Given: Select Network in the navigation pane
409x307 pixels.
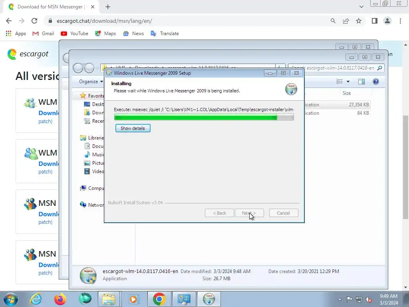Looking at the screenshot, I should pos(92,205).
